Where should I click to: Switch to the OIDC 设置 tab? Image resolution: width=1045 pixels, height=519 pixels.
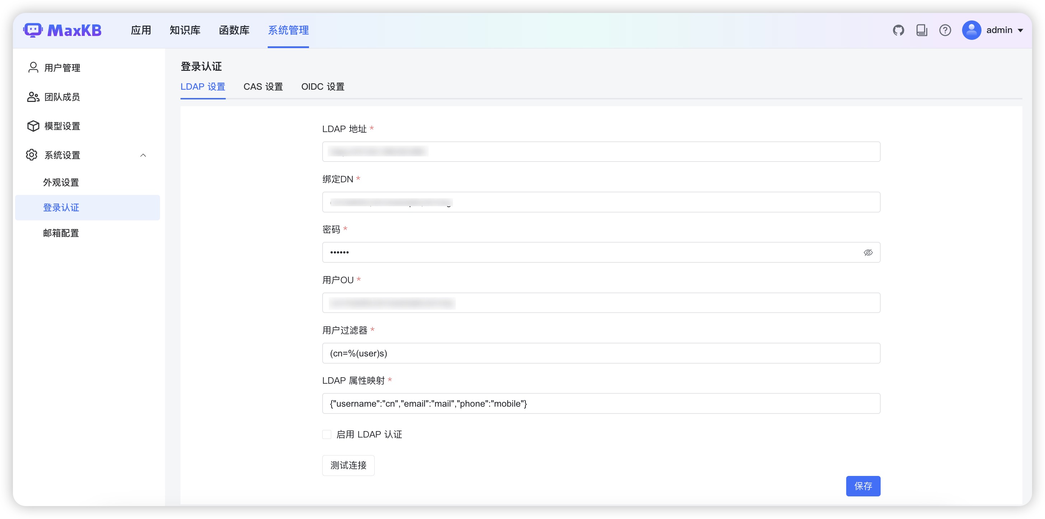(323, 86)
